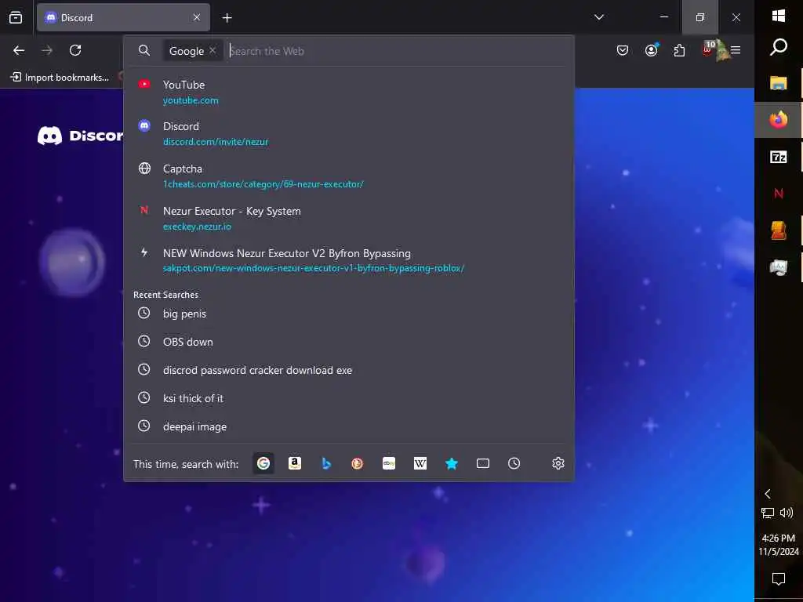Switch to the Discord browser tab
Viewport: 803px width, 602px height.
coord(123,18)
